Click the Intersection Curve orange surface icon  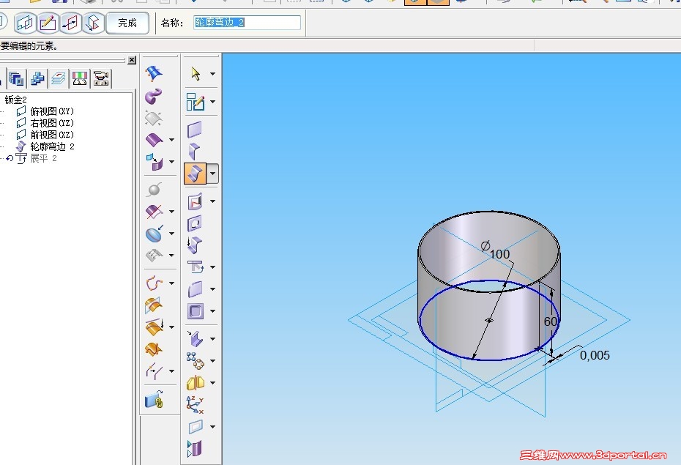(x=154, y=305)
